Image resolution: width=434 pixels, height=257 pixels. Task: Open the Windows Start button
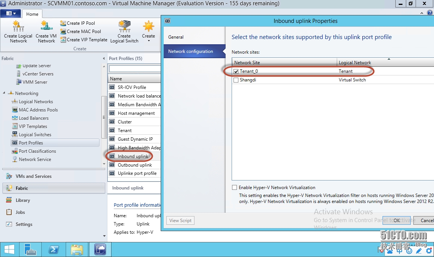pyautogui.click(x=9, y=249)
